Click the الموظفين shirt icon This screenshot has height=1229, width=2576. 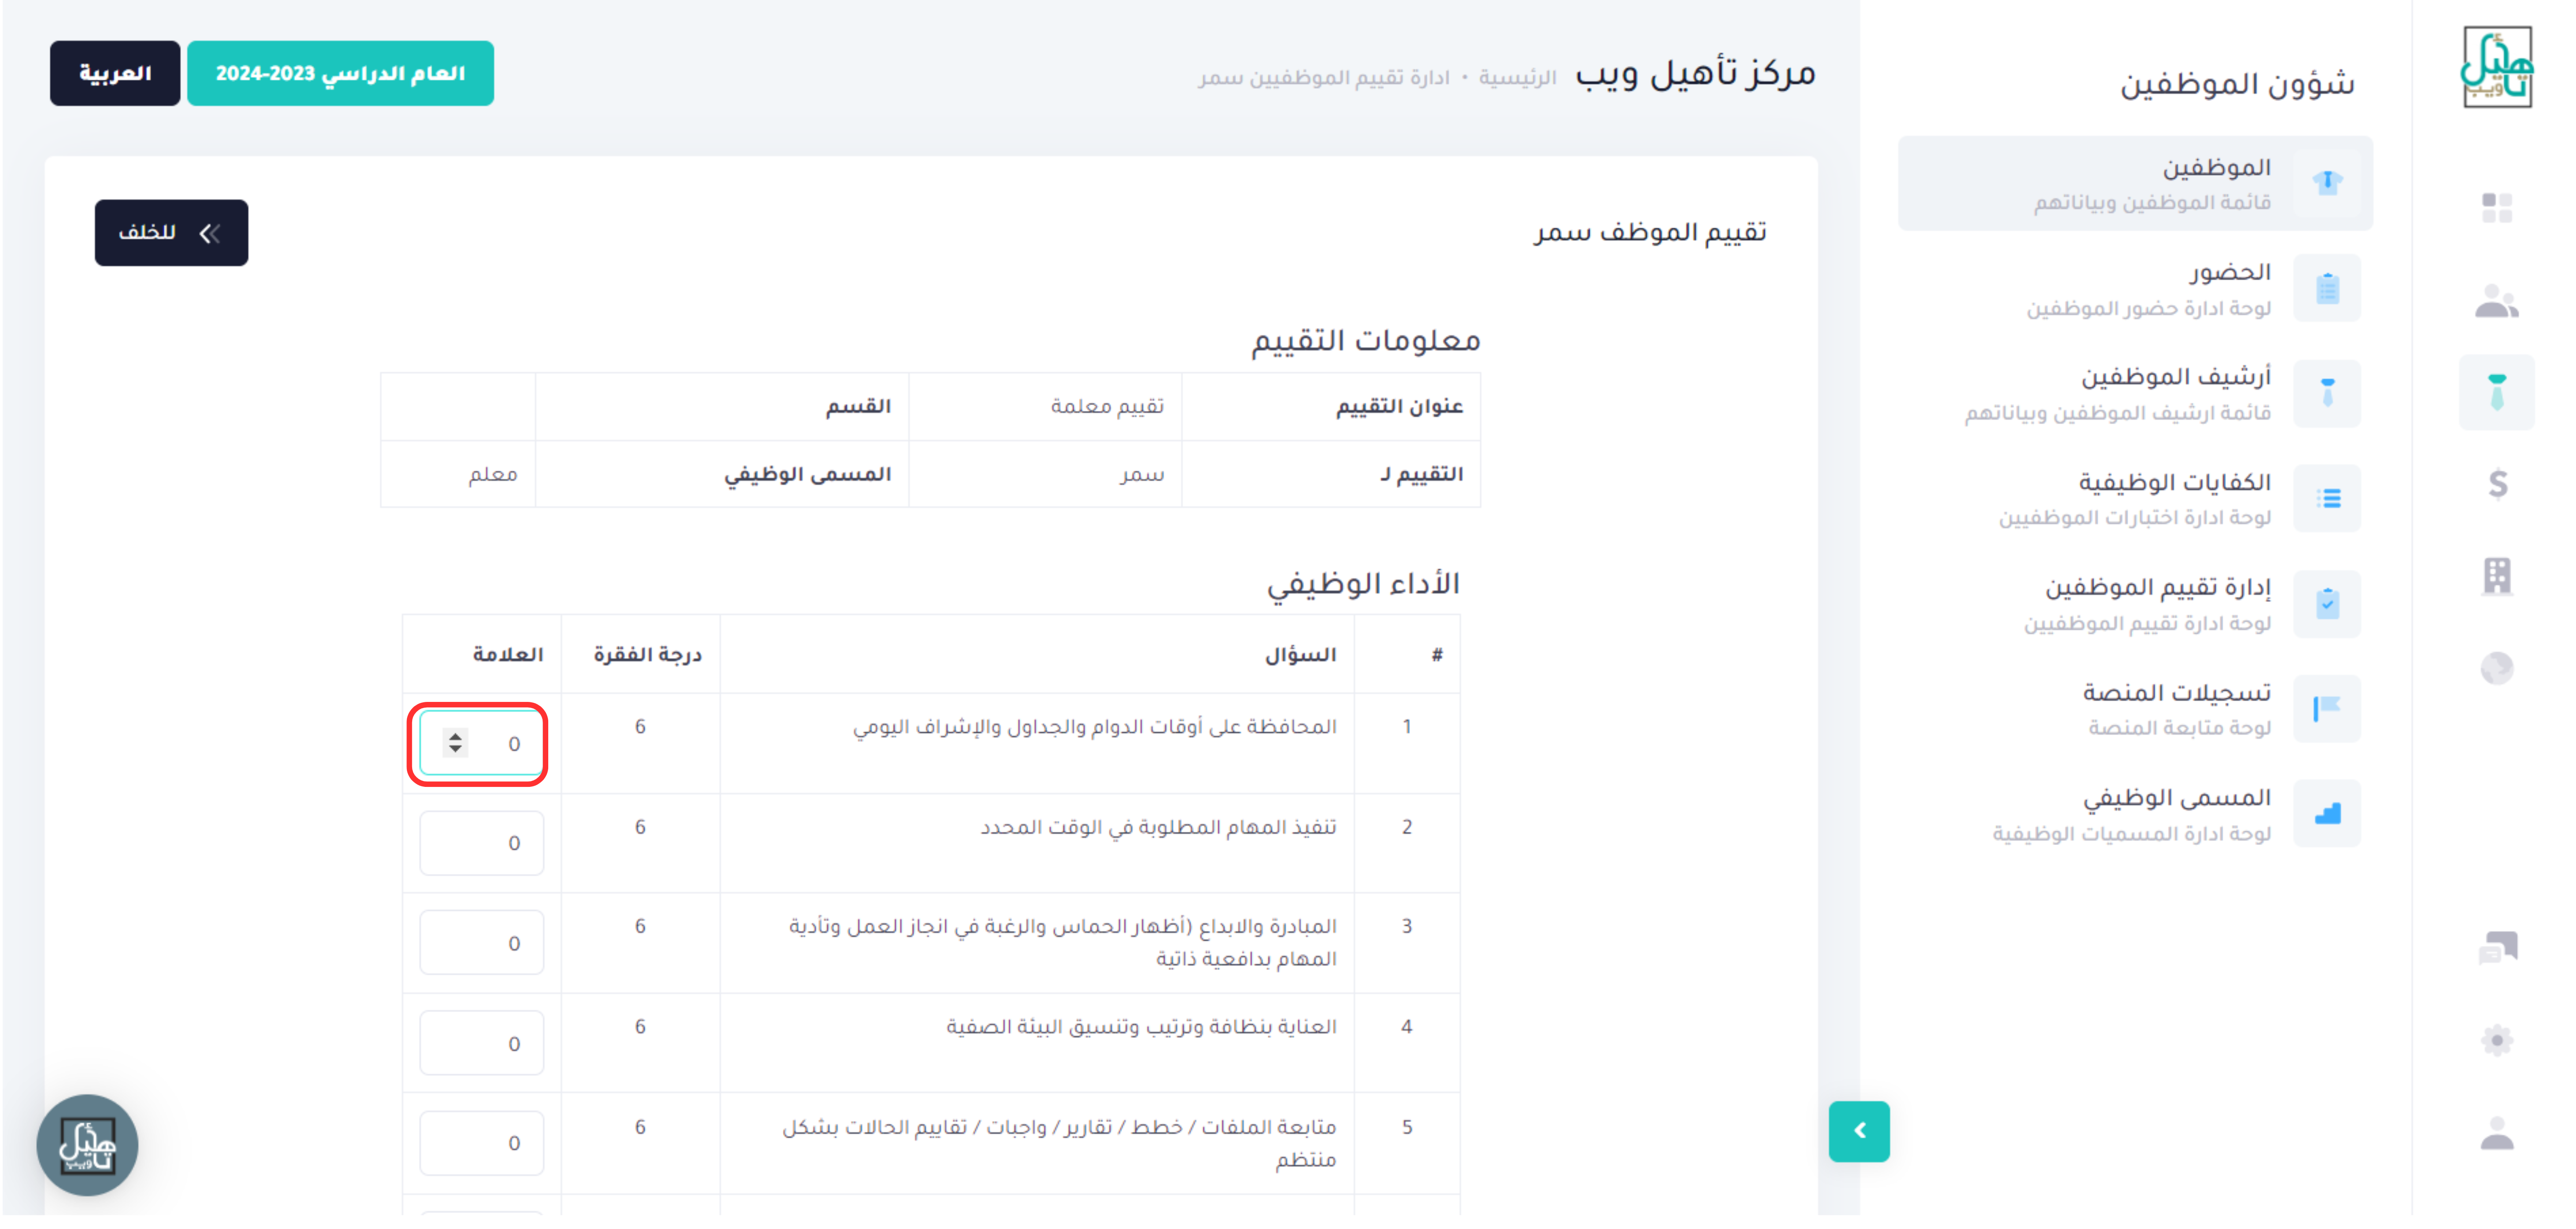tap(2327, 183)
